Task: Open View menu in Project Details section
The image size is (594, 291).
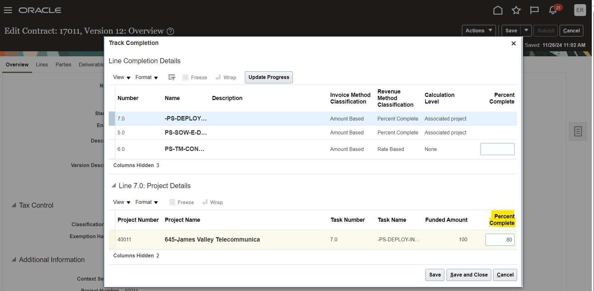Action: (122, 202)
